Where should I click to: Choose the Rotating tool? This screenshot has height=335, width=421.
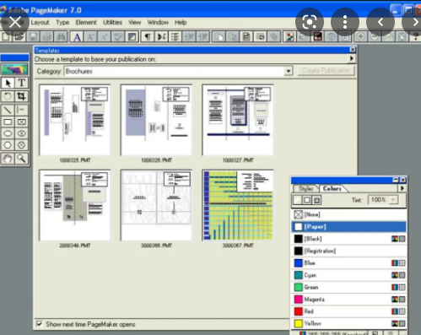pos(8,96)
